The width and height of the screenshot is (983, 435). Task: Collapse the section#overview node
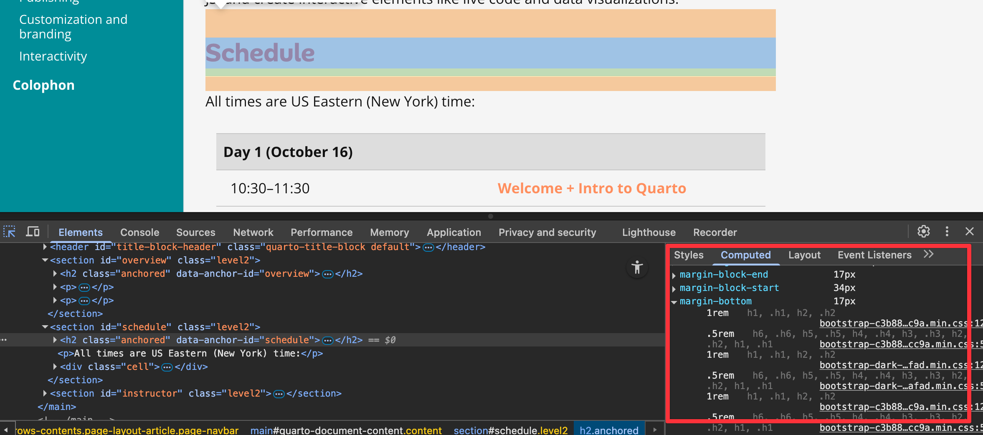(x=45, y=260)
